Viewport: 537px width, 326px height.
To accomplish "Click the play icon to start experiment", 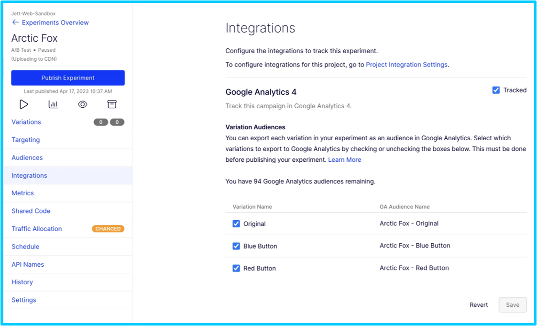I will [x=23, y=104].
